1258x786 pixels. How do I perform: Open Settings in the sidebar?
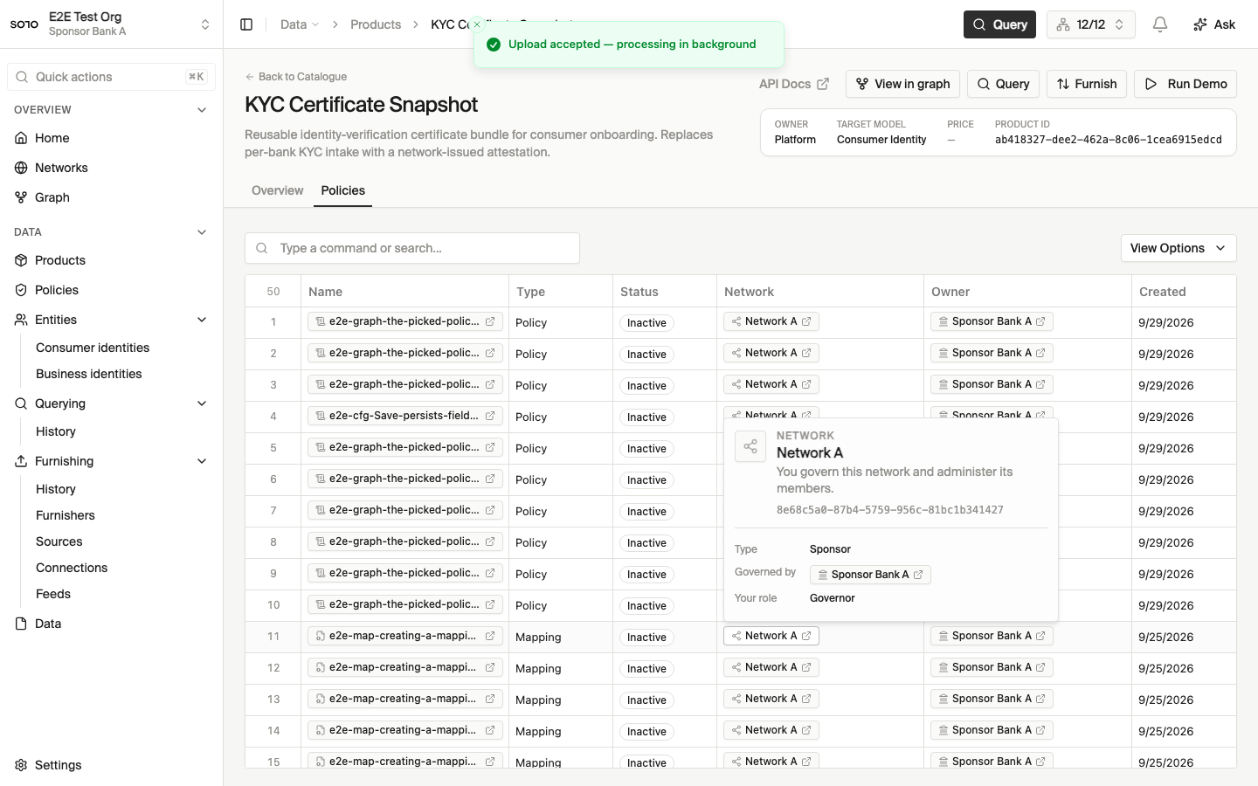[112, 765]
